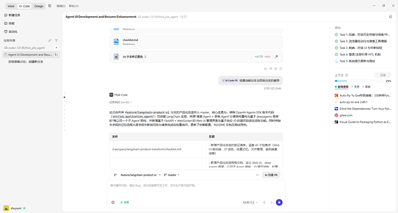Open the GLM-5.2 model dropdown
The image size is (398, 213).
250,203
